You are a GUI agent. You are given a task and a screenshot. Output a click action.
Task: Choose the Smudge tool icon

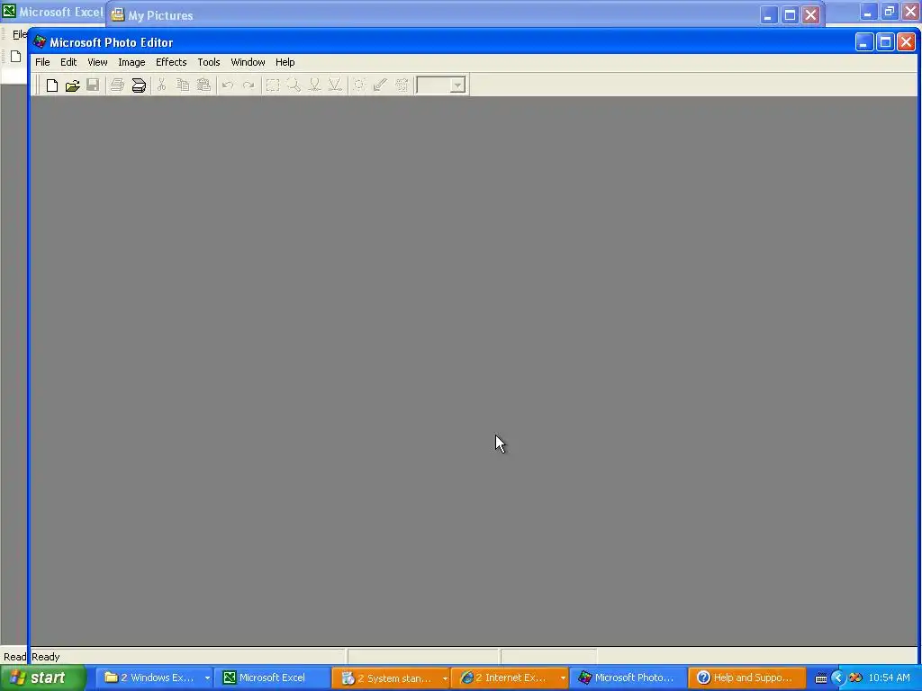point(314,85)
